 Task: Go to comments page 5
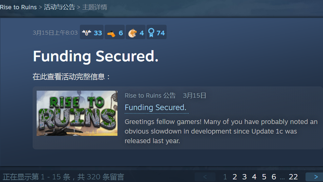[x=264, y=177]
